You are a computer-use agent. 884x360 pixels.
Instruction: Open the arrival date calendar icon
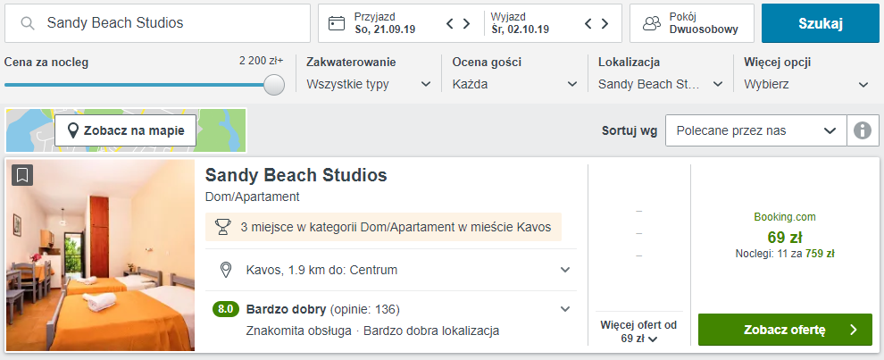pos(337,23)
